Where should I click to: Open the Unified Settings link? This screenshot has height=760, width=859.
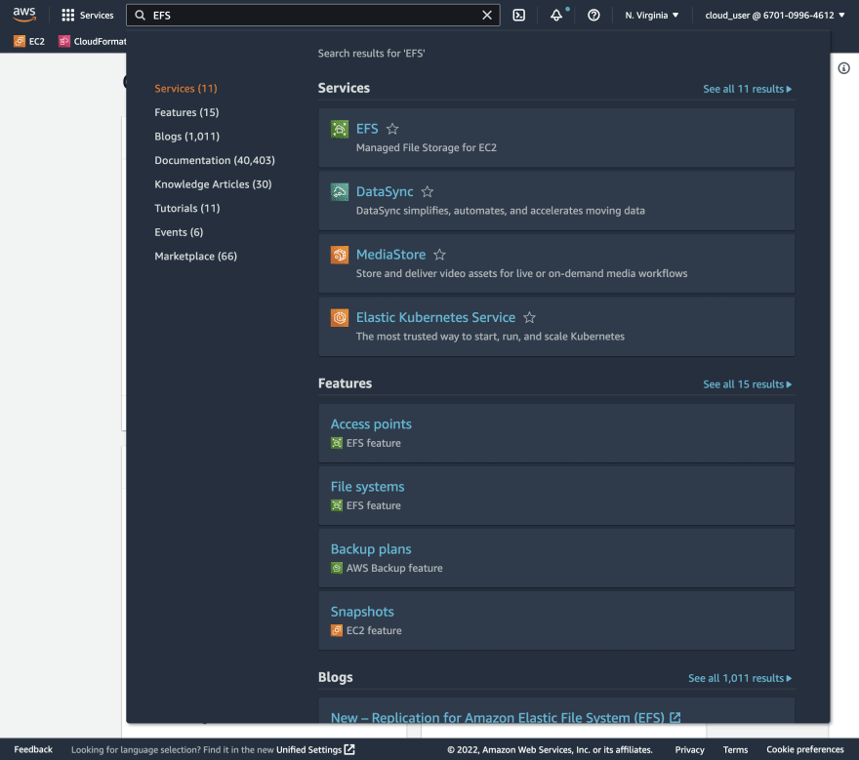(x=315, y=749)
